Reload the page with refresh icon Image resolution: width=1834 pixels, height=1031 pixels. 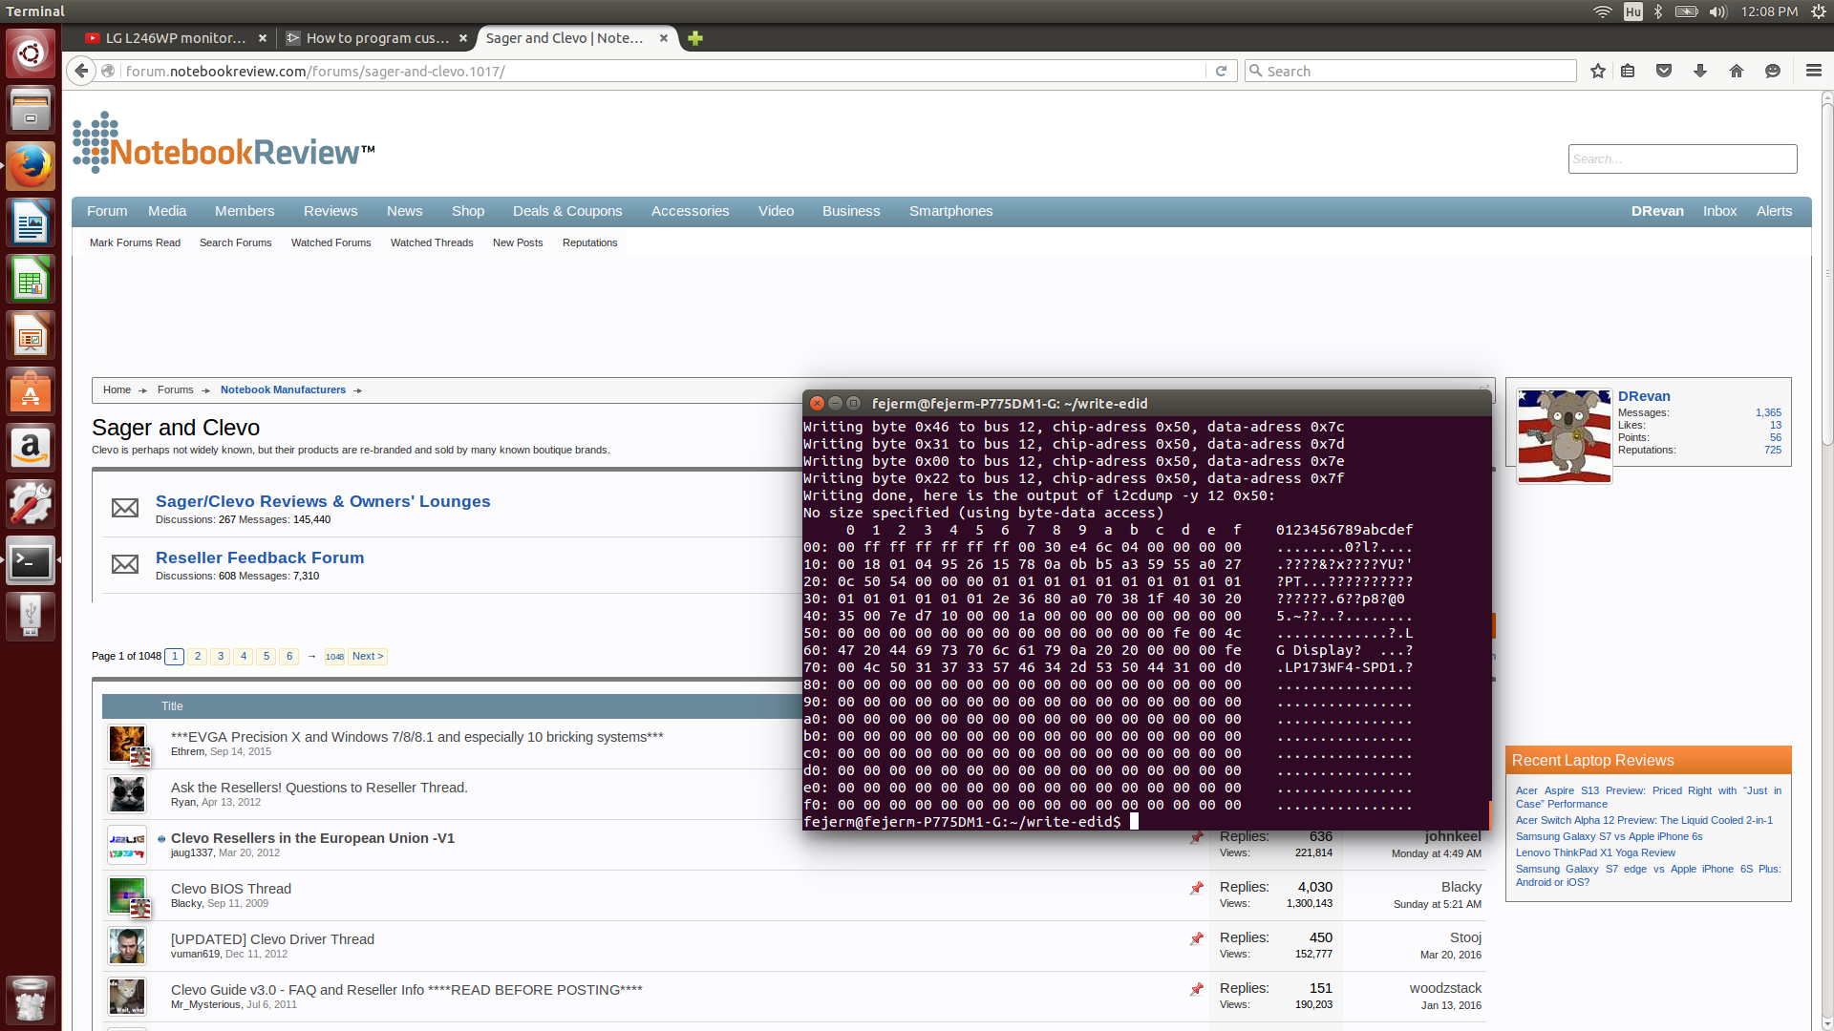(1221, 71)
